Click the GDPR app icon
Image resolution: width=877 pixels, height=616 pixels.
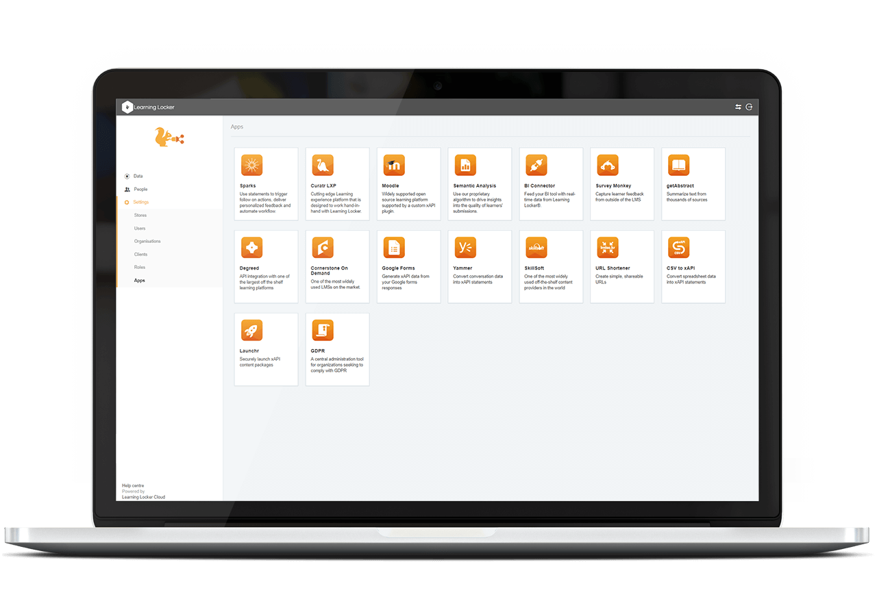click(x=323, y=331)
